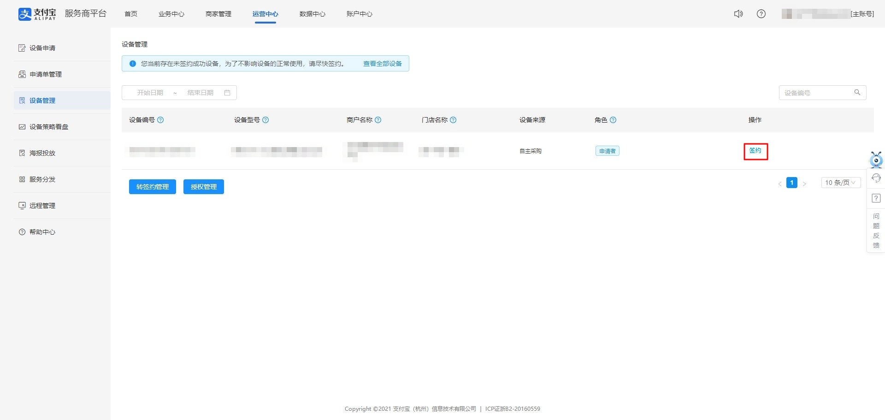The width and height of the screenshot is (885, 420).
Task: Open the header help question mark icon
Action: [761, 14]
